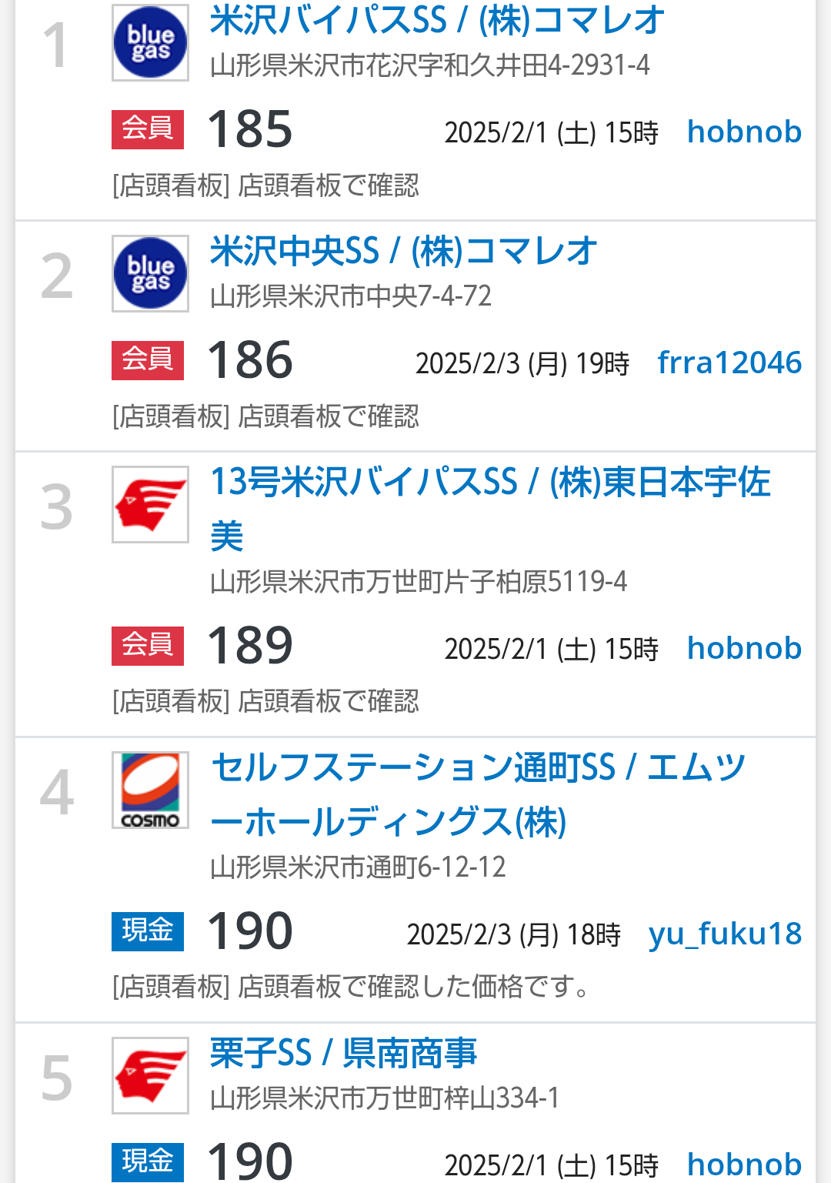831x1183 pixels.
Task: Click blue gas logo for 米沢中央SS
Action: click(x=150, y=273)
